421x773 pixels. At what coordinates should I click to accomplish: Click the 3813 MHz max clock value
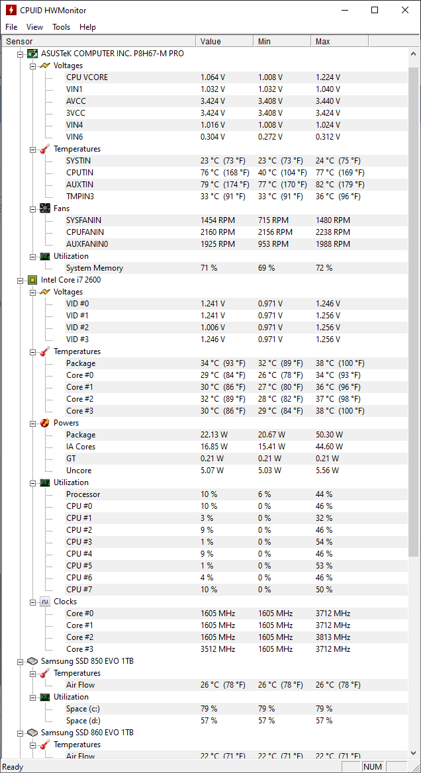pyautogui.click(x=333, y=637)
